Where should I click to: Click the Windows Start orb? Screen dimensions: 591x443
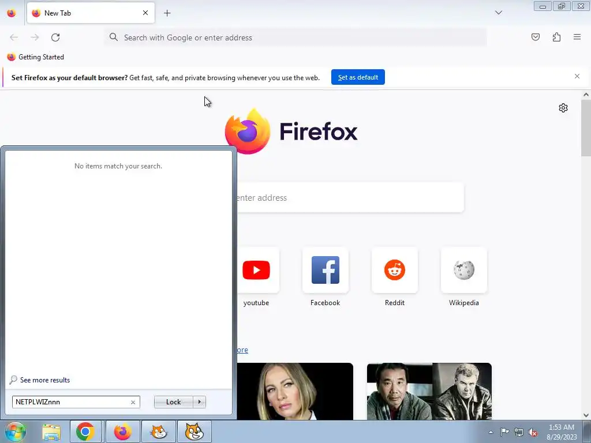tap(15, 431)
